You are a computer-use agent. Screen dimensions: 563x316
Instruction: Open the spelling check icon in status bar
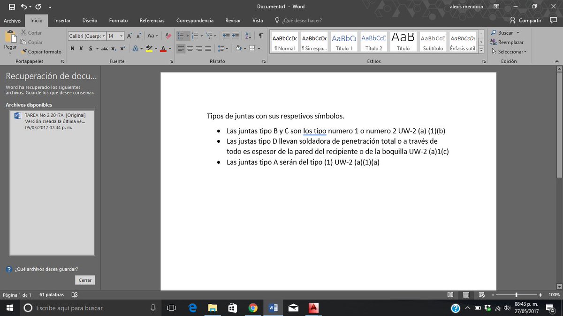coord(75,295)
